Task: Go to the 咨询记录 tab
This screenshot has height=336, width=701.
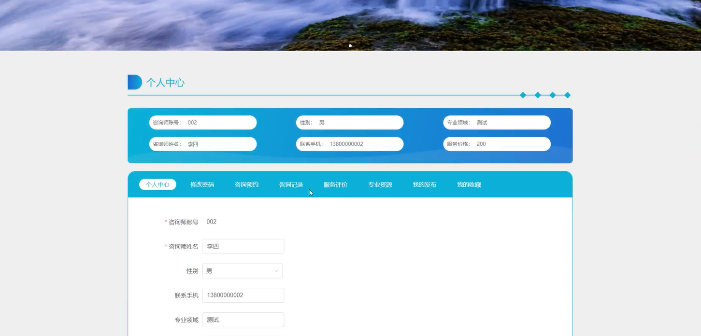Action: coord(291,184)
